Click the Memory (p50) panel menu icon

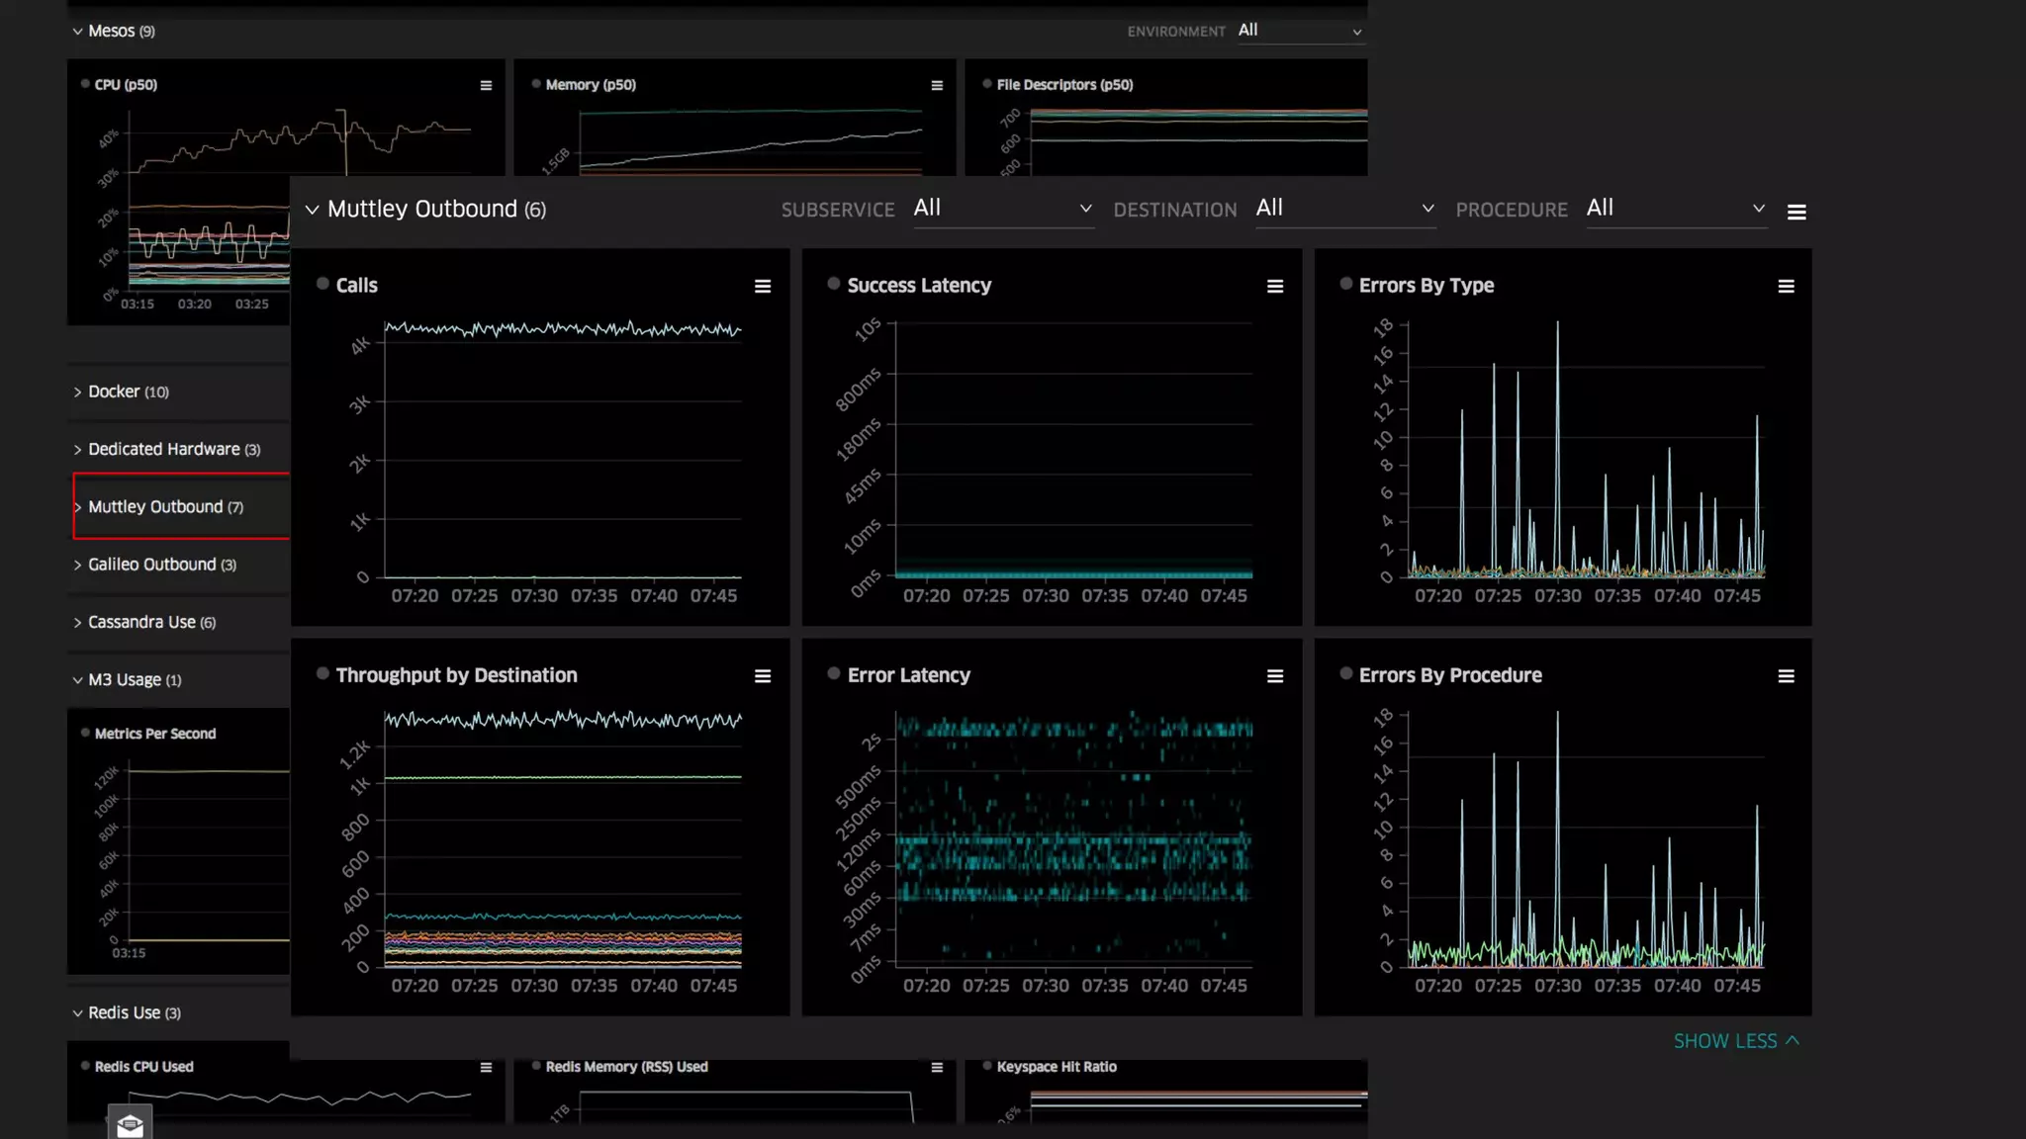coord(937,86)
